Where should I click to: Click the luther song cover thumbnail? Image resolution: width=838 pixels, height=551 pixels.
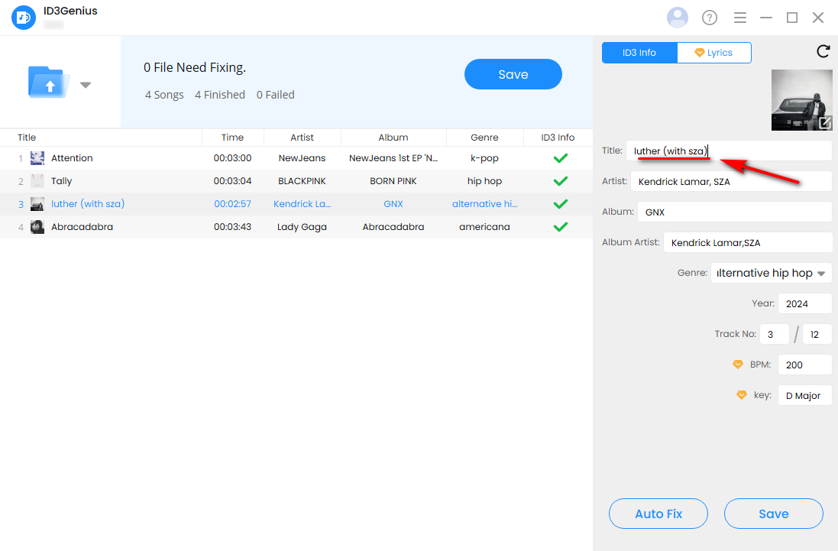(37, 204)
